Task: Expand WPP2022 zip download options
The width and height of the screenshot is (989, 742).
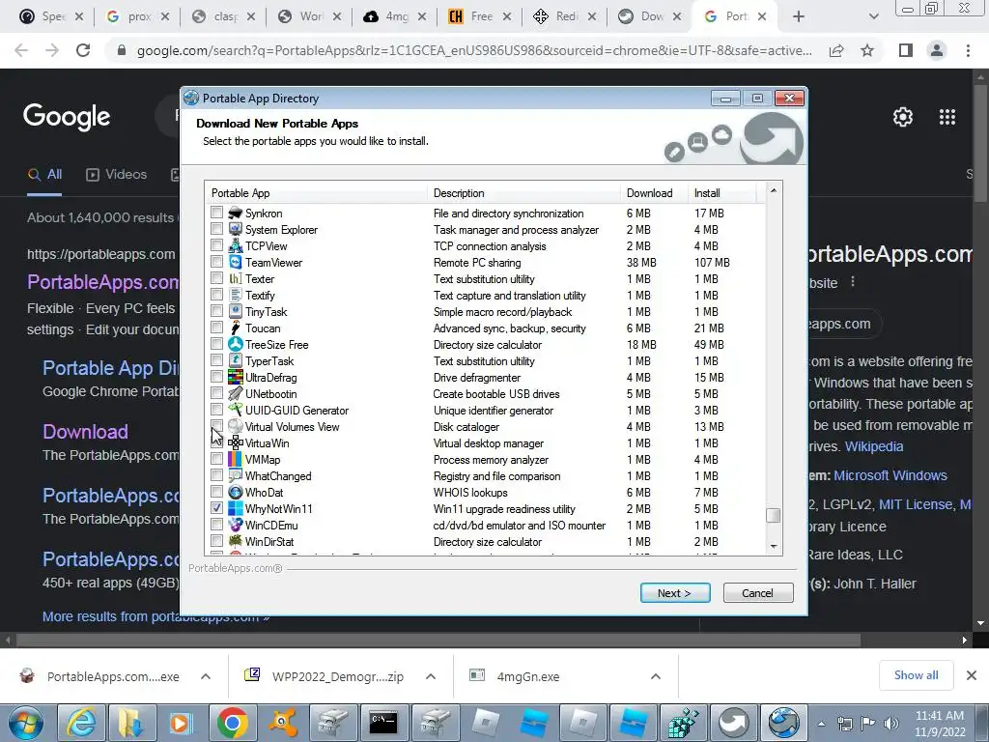Action: click(431, 676)
